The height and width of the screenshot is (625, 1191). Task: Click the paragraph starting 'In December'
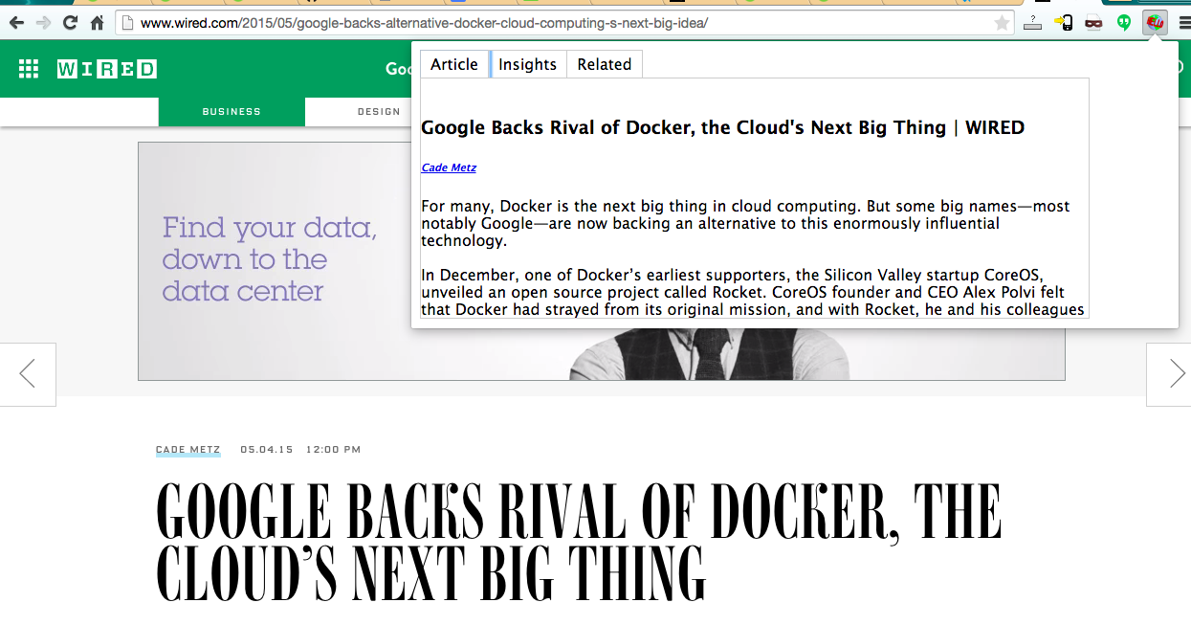[x=752, y=292]
